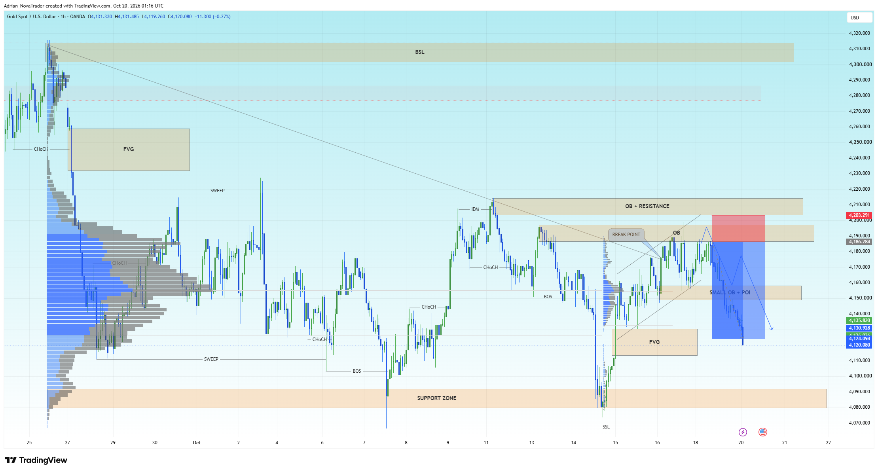Image resolution: width=878 pixels, height=472 pixels.
Task: Click the TradingView logo at bottom left
Action: pyautogui.click(x=36, y=460)
